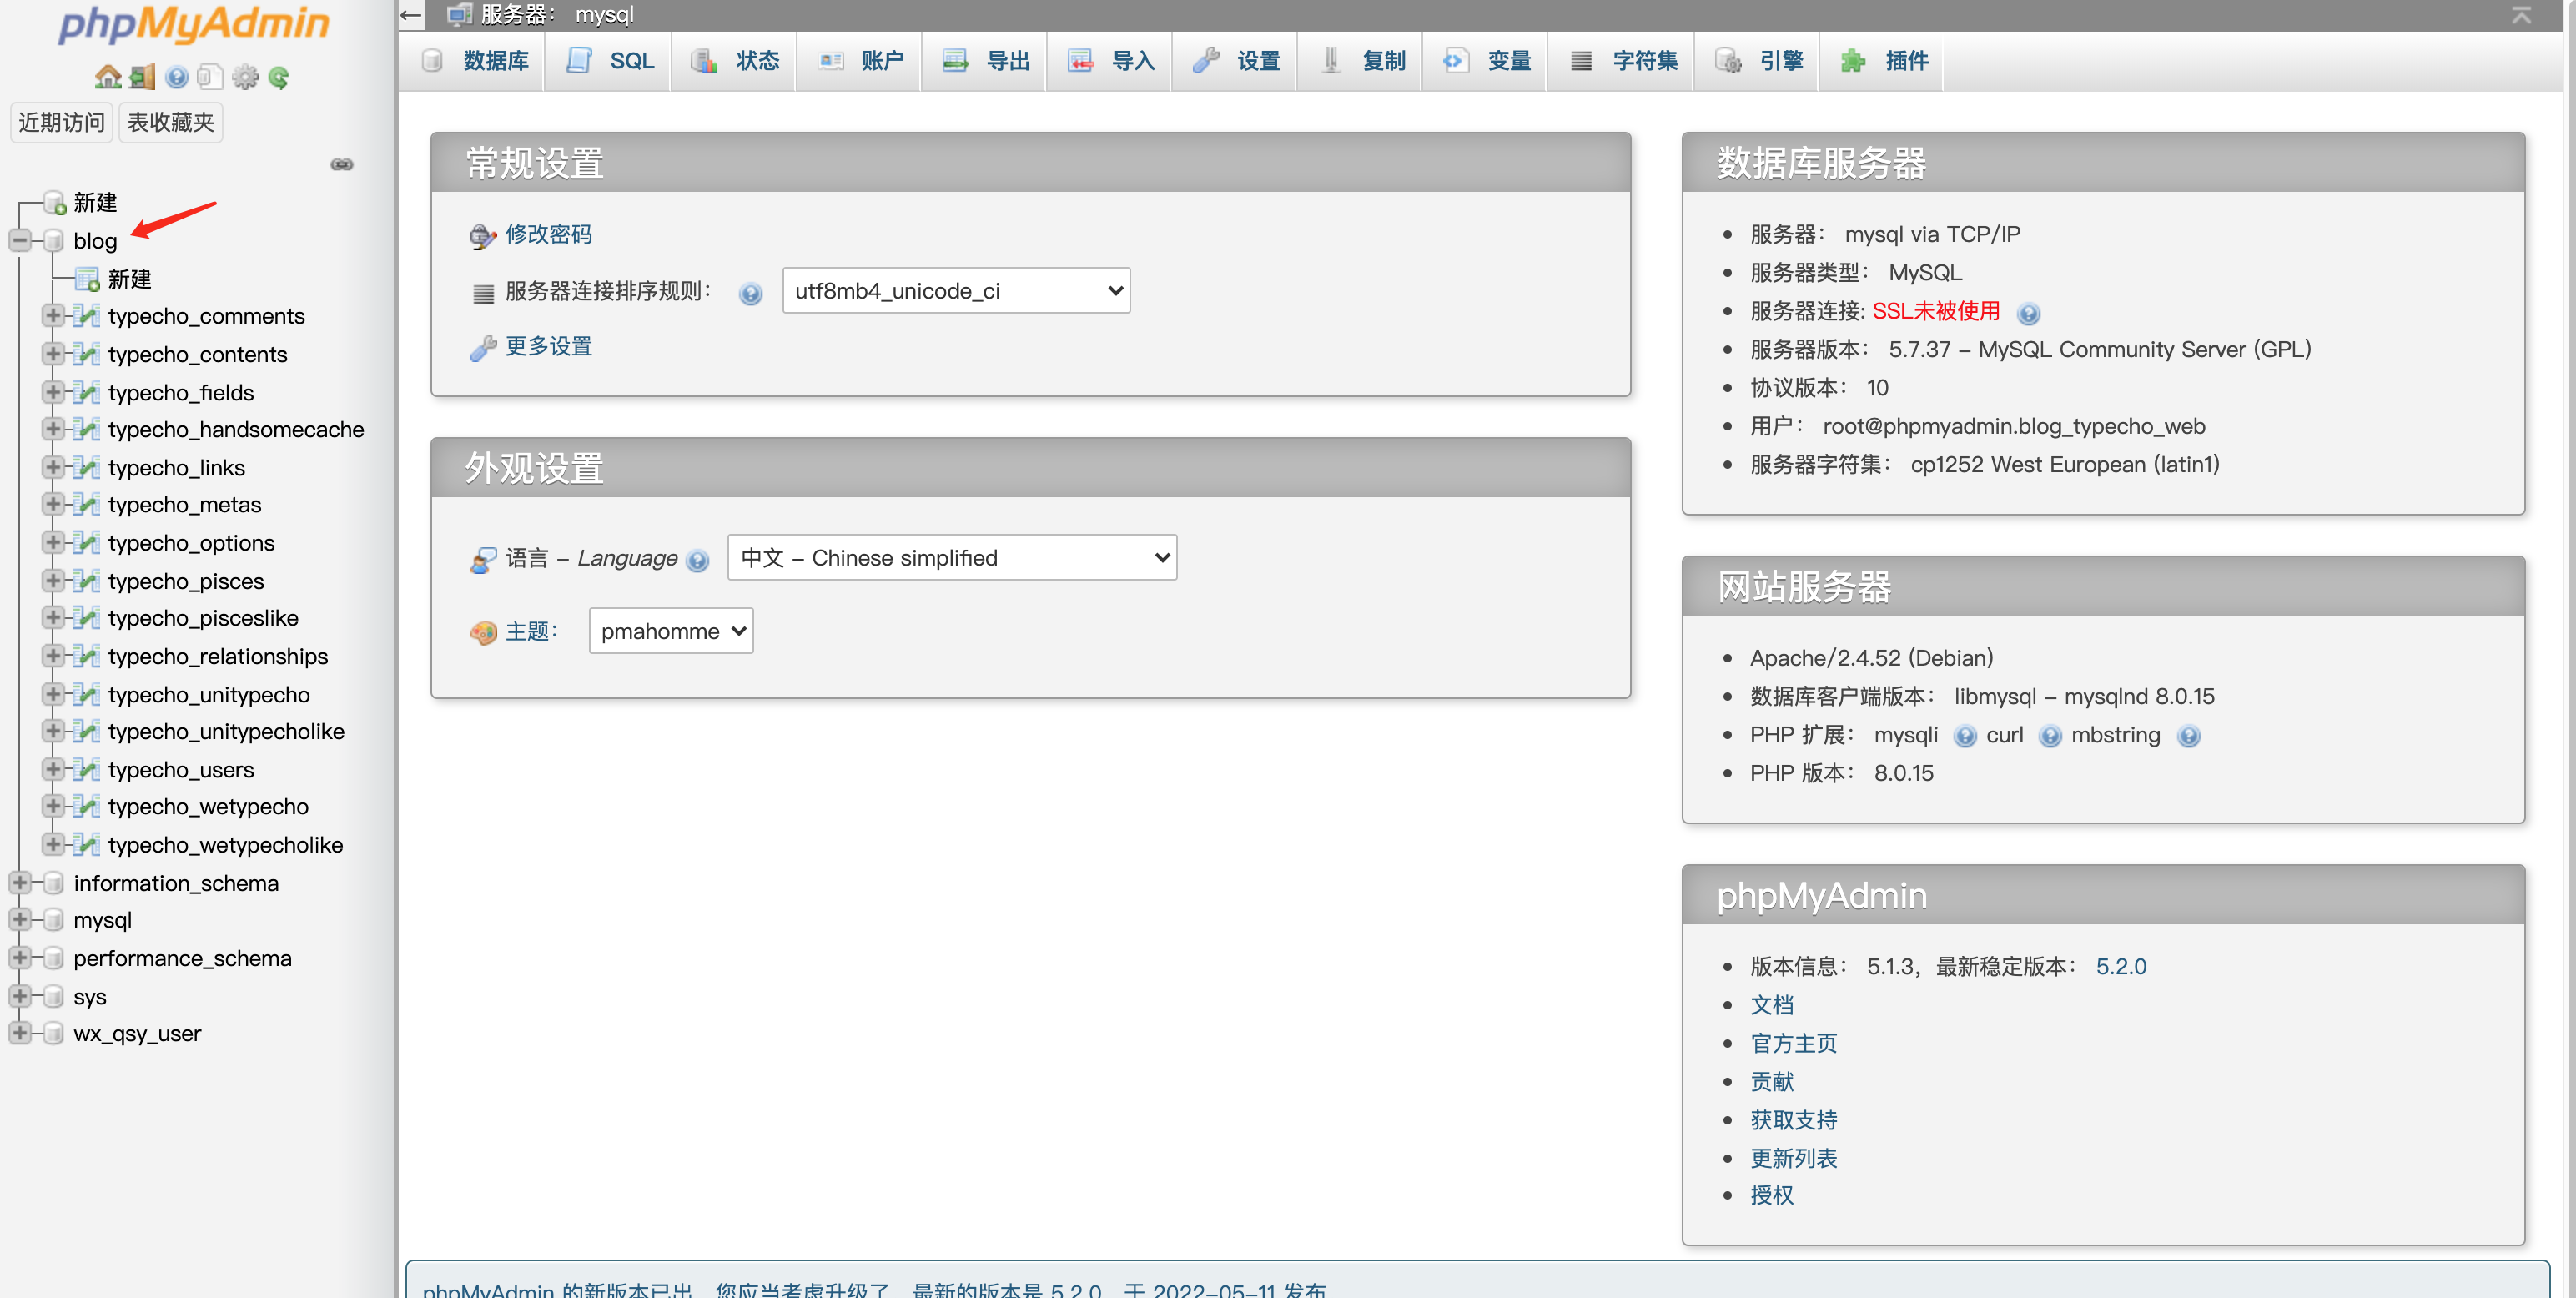
Task: Click curl extension help icon
Action: pyautogui.click(x=2050, y=736)
